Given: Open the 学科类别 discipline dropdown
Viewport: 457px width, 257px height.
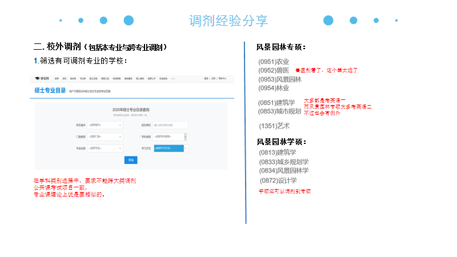Looking at the screenshot, I should [169, 136].
